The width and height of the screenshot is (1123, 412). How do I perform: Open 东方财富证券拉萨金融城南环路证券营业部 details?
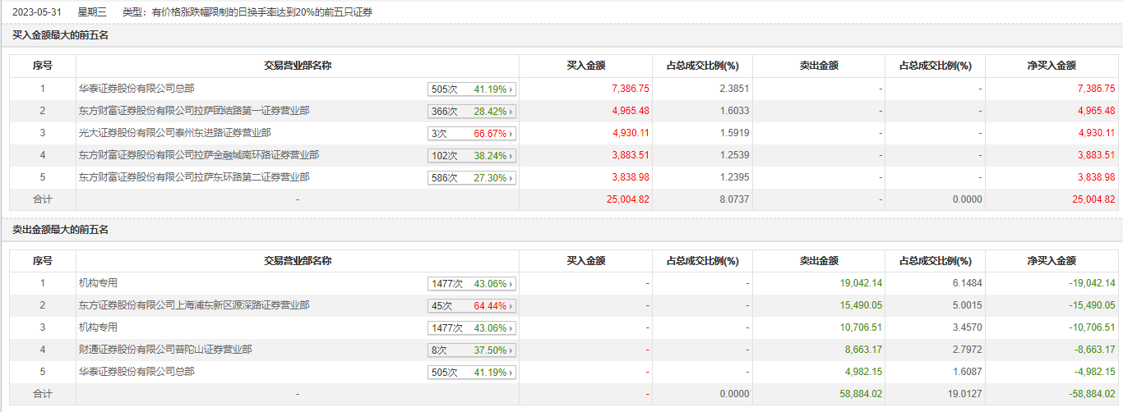click(x=199, y=154)
